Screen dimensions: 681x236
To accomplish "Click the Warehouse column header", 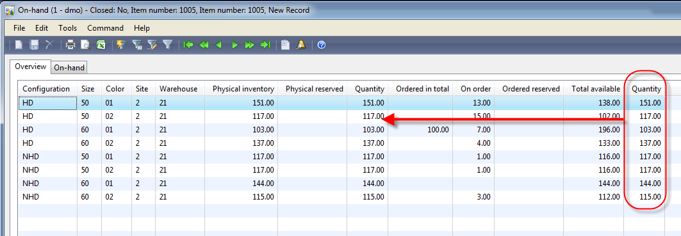I will (x=180, y=89).
